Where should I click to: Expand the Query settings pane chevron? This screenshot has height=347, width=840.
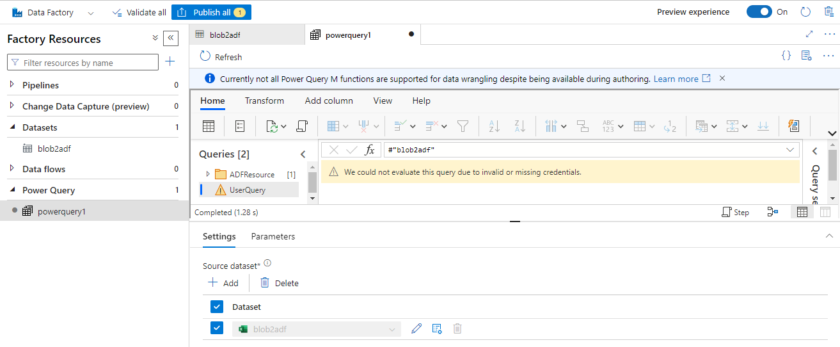tap(815, 151)
